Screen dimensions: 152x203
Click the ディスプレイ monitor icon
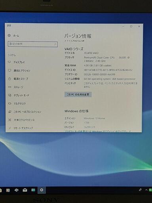[9, 62]
